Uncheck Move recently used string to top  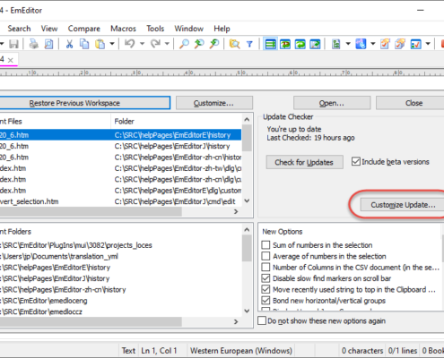pyautogui.click(x=266, y=289)
